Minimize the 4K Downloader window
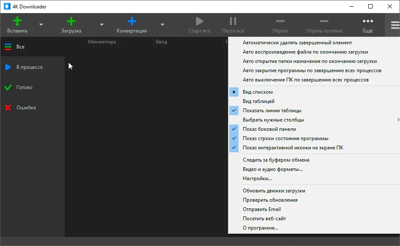Image resolution: width=400 pixels, height=246 pixels. point(352,6)
